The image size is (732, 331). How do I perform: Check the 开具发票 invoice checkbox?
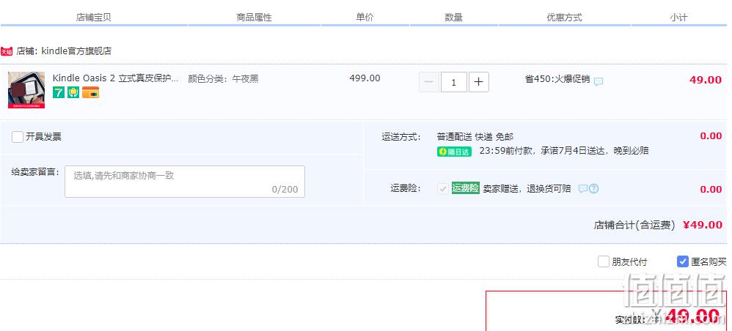point(18,137)
